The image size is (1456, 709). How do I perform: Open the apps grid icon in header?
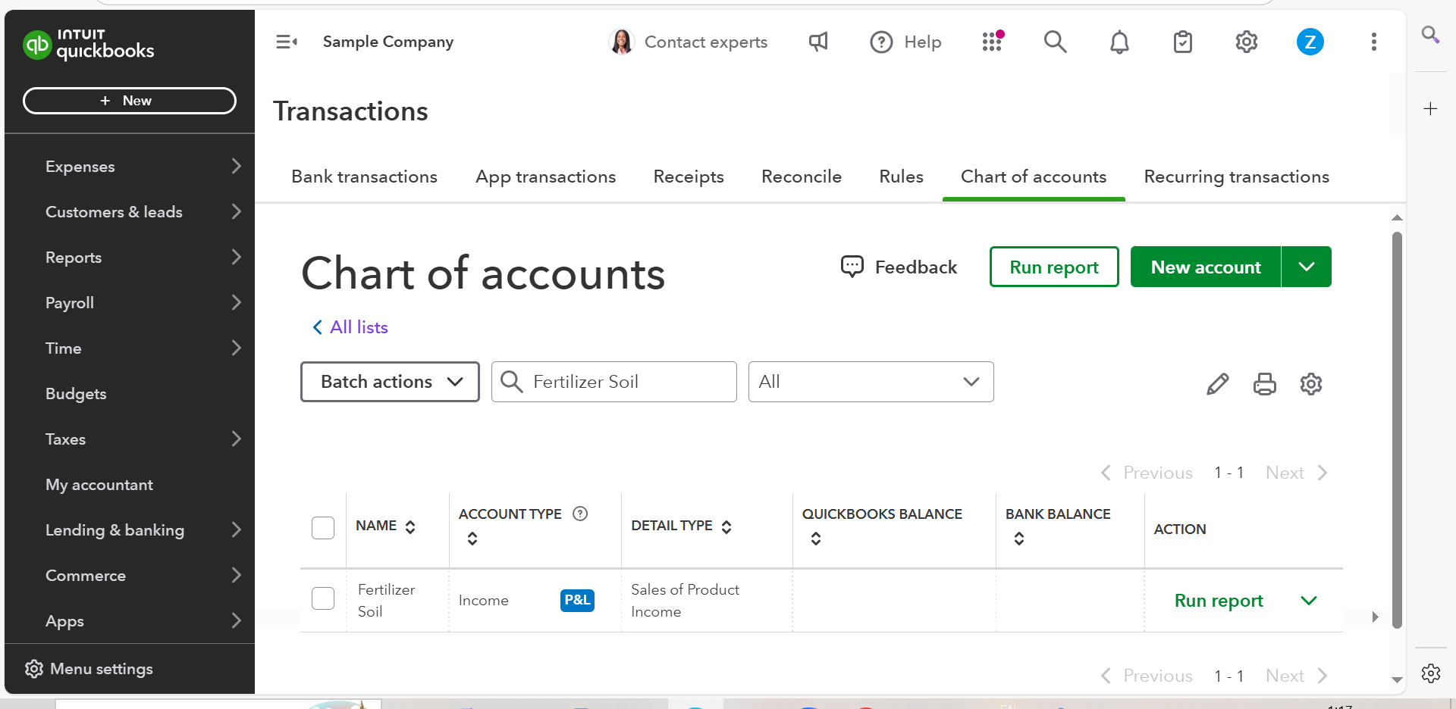coord(992,42)
